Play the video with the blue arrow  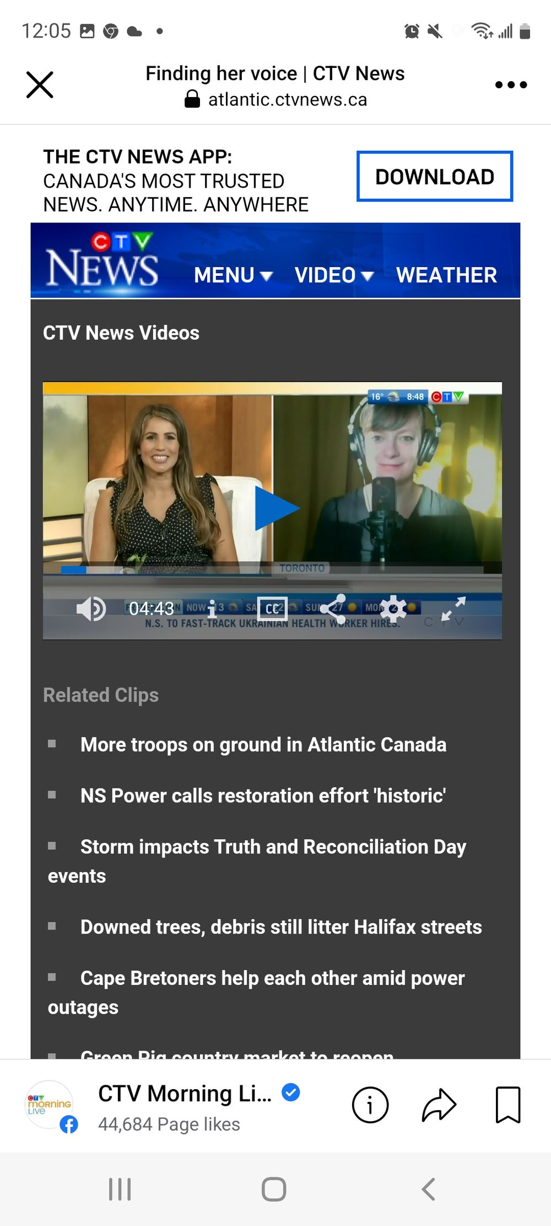coord(276,509)
